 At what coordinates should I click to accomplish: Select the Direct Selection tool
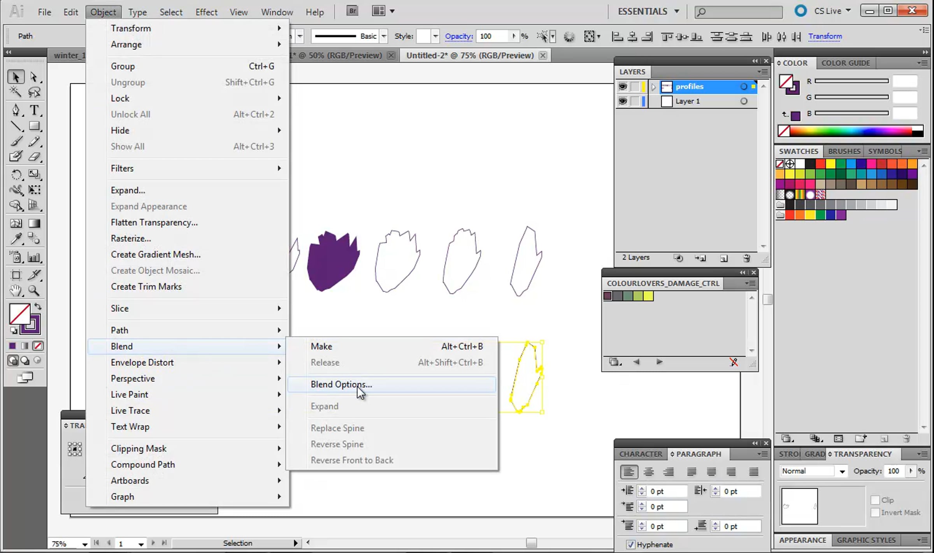(34, 77)
